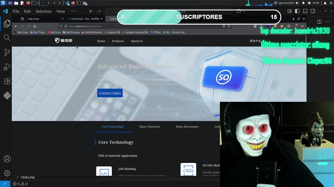The width and height of the screenshot is (334, 187).
Task: Launch Firefox from the Kali panel
Action: coord(28,3)
